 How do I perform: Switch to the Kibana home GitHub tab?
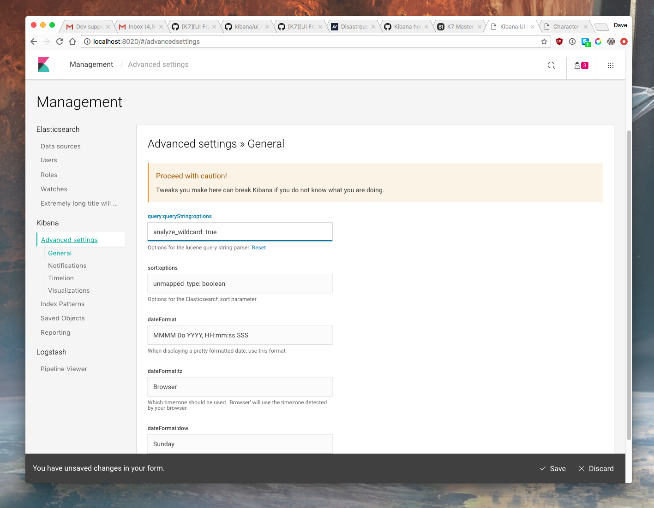coord(406,27)
